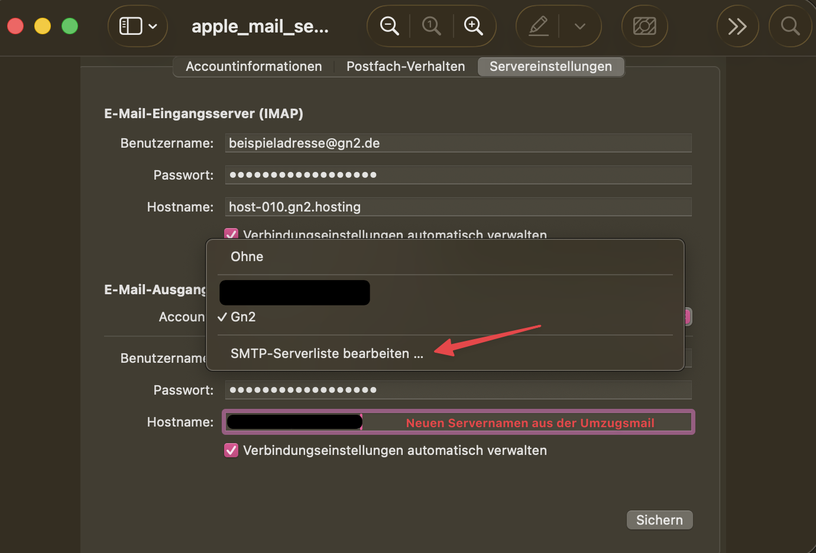Toggle incoming server automatic connection checkbox
The image size is (816, 553).
(231, 233)
